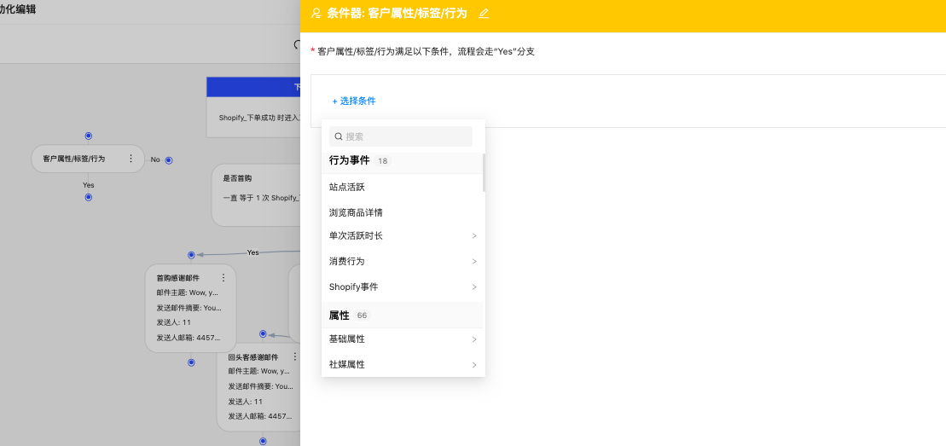Click the 66 count badge beside 属性
The height and width of the screenshot is (446, 946).
coord(362,316)
